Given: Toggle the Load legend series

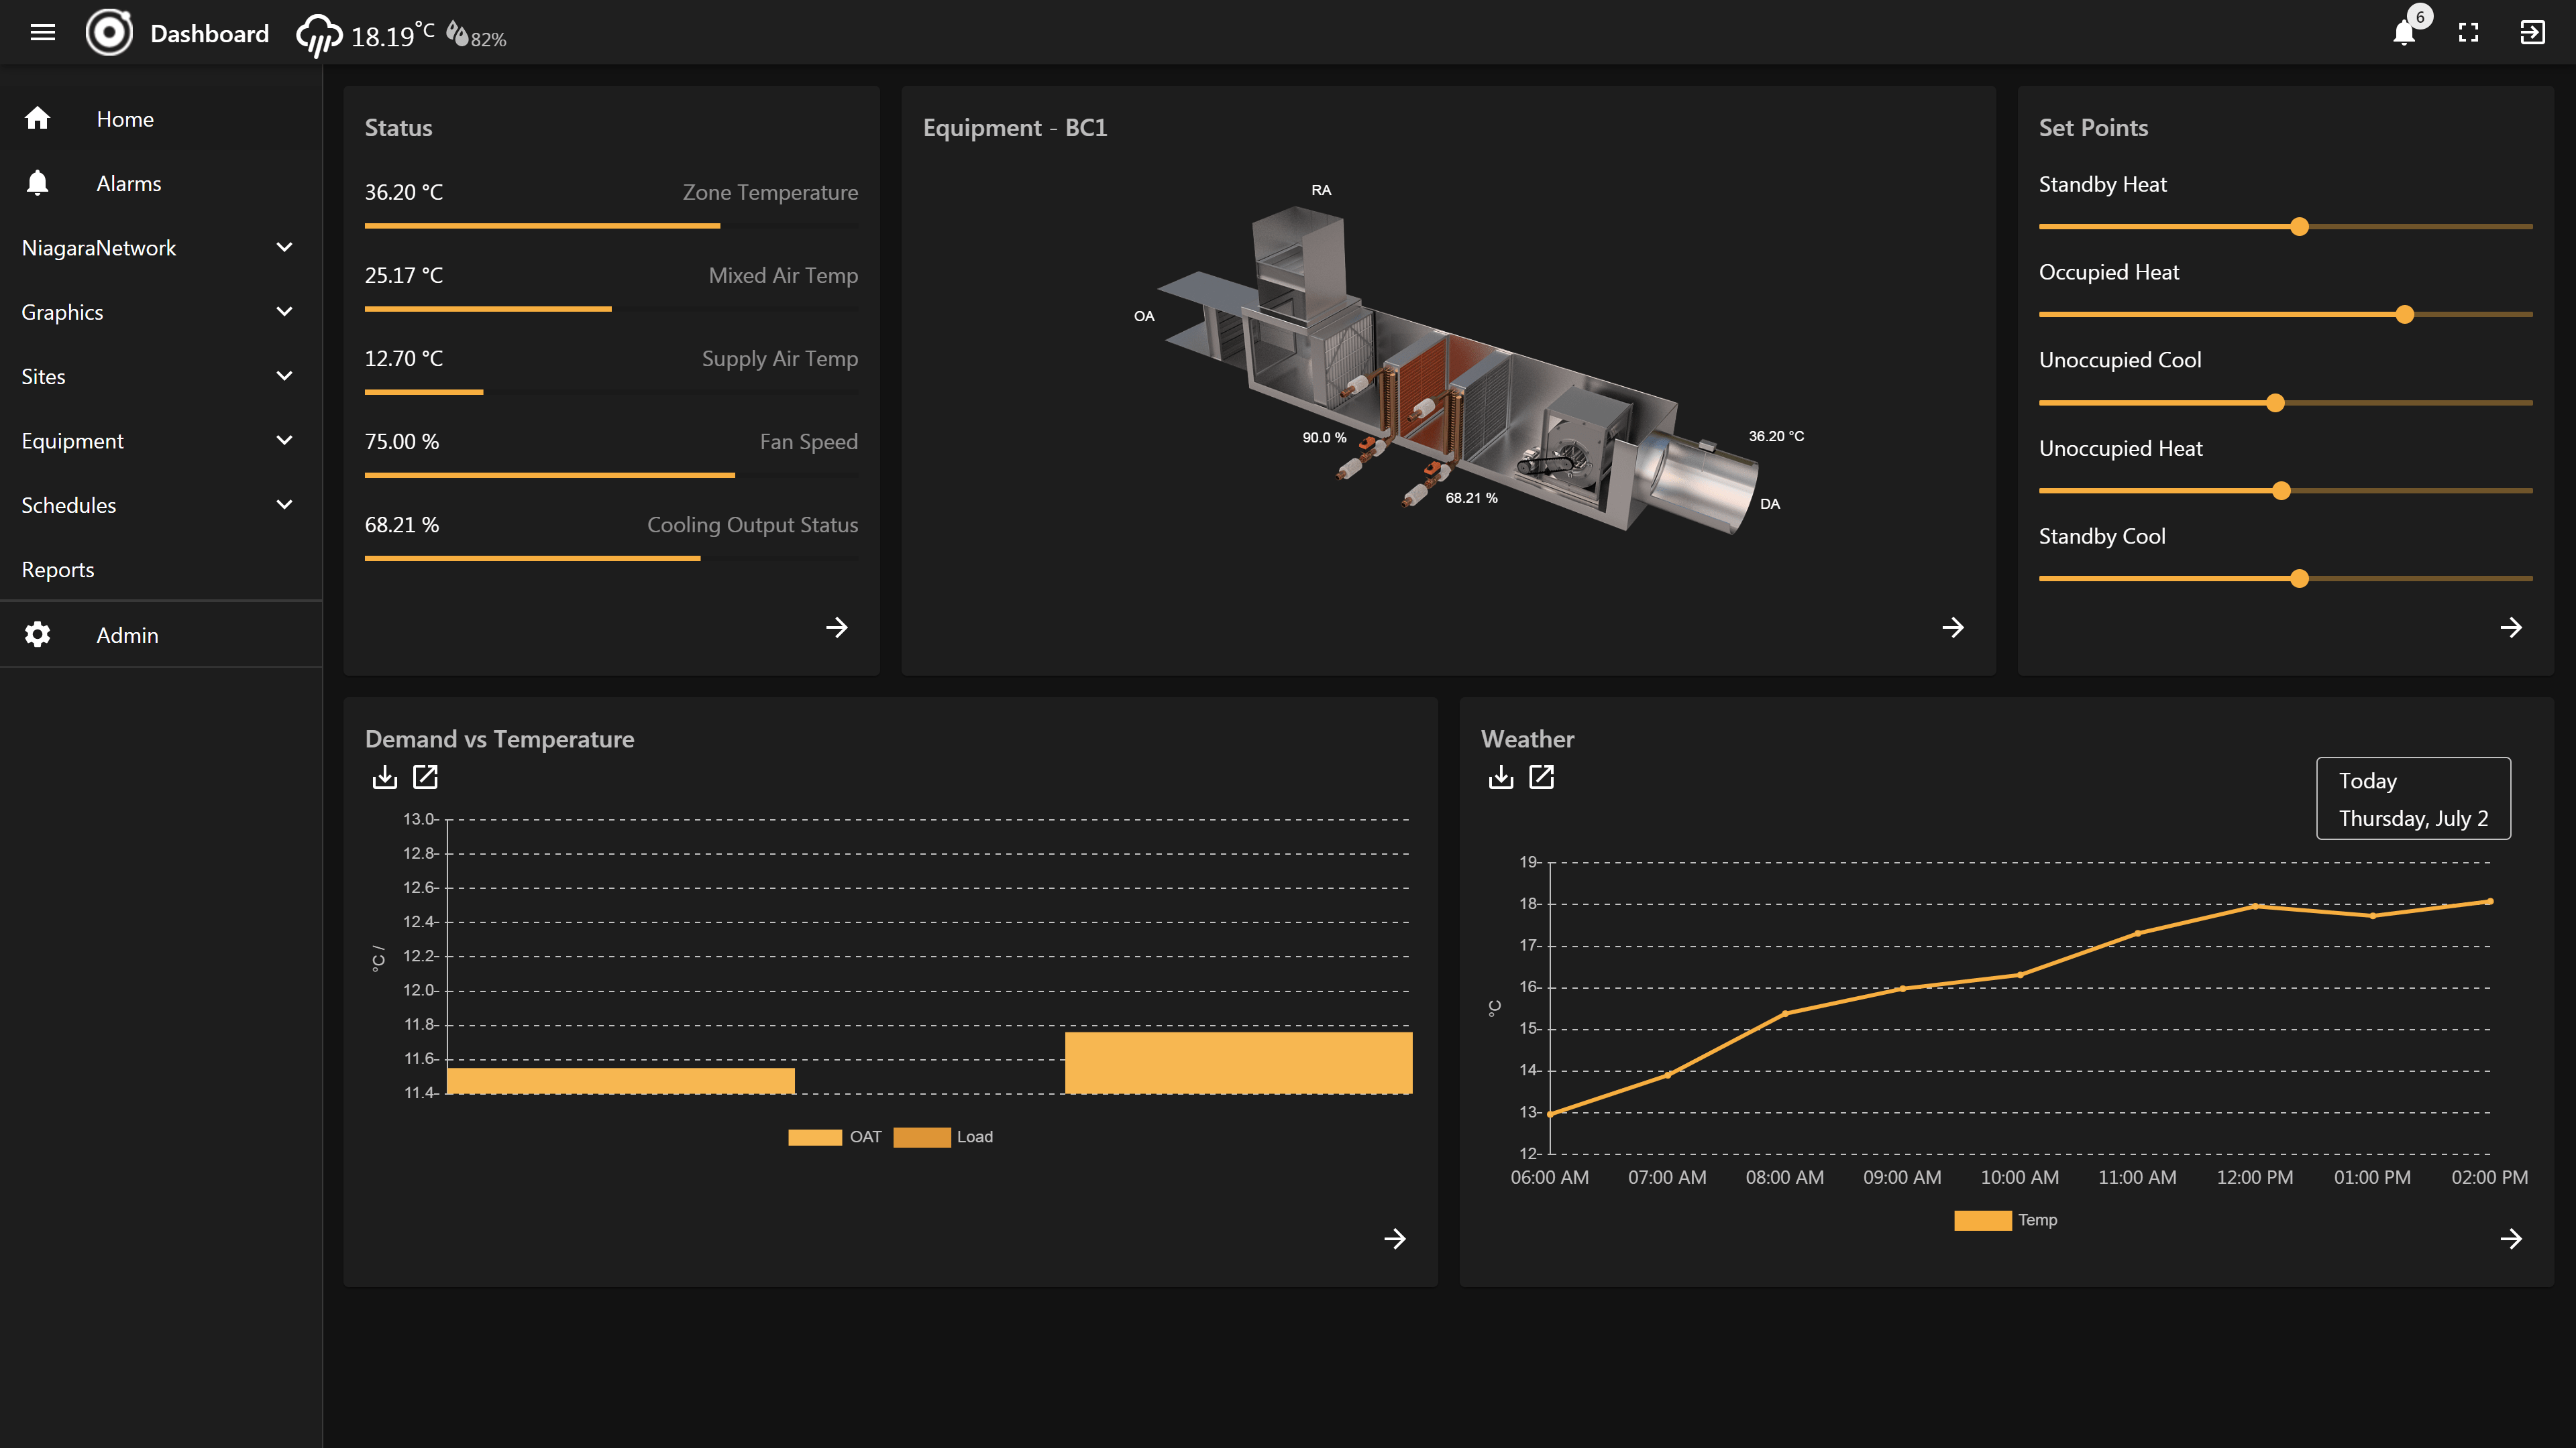Looking at the screenshot, I should point(943,1137).
